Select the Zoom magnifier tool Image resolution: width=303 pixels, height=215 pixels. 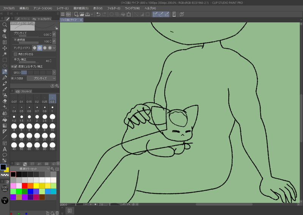5,25
